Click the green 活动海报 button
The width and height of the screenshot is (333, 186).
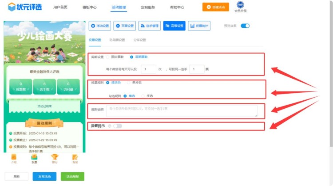click(72, 176)
